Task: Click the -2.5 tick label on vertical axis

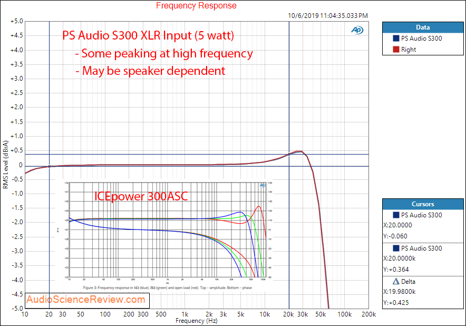Action: [17, 237]
